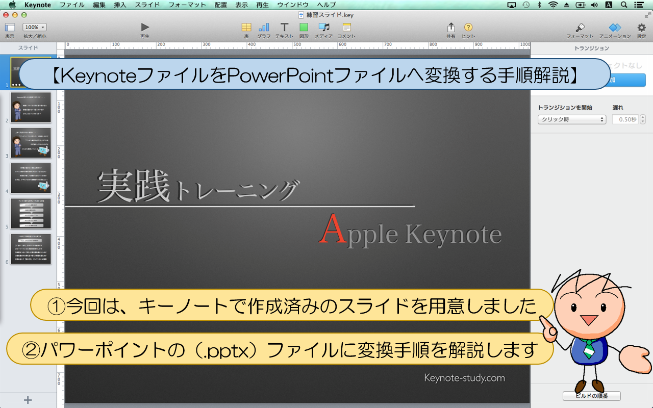Open the ヘルプ menu
The image size is (653, 408).
[x=326, y=5]
